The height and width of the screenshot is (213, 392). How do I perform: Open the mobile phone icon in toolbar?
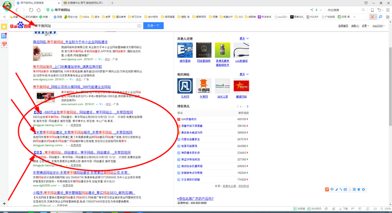[372, 10]
